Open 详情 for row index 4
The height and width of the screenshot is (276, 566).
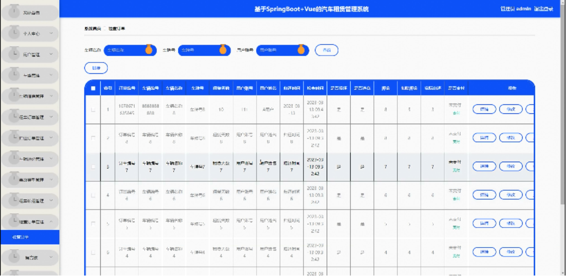click(484, 195)
